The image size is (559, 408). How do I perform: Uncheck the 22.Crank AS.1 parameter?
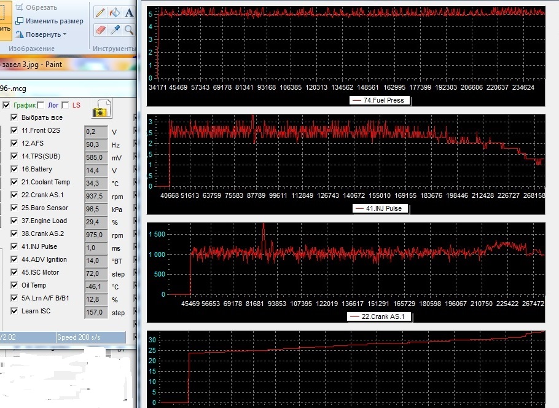tap(14, 195)
